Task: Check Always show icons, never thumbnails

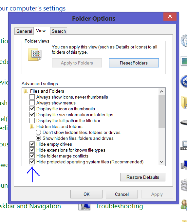Action: (32, 97)
